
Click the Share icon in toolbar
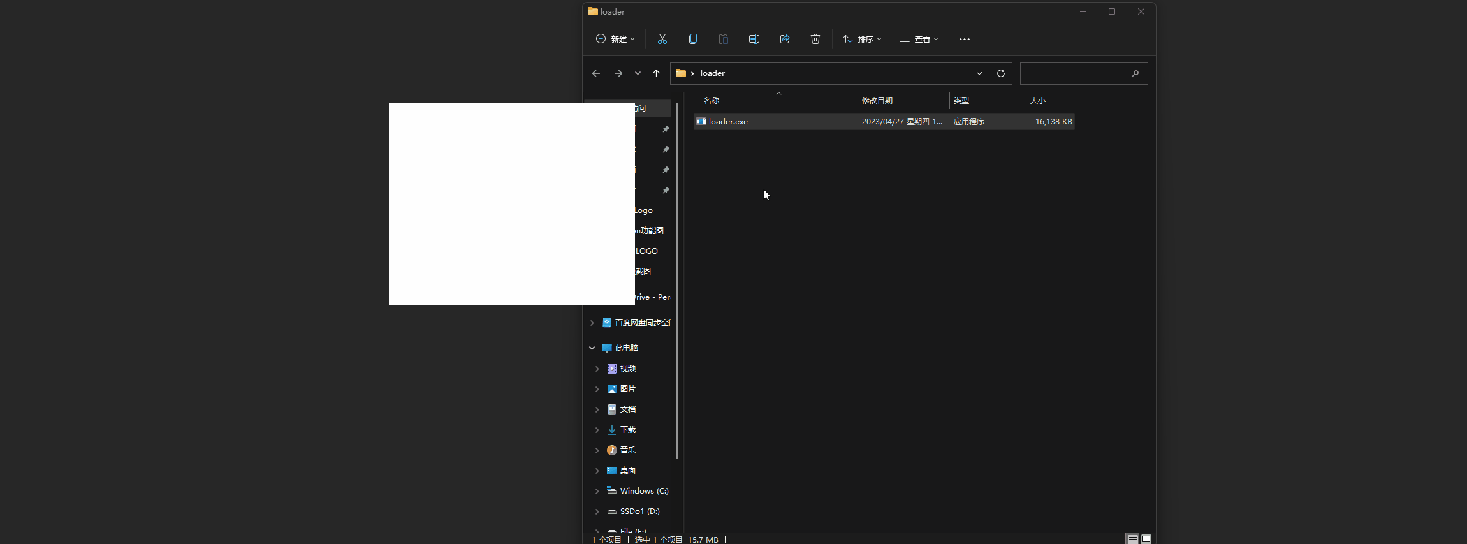coord(785,39)
